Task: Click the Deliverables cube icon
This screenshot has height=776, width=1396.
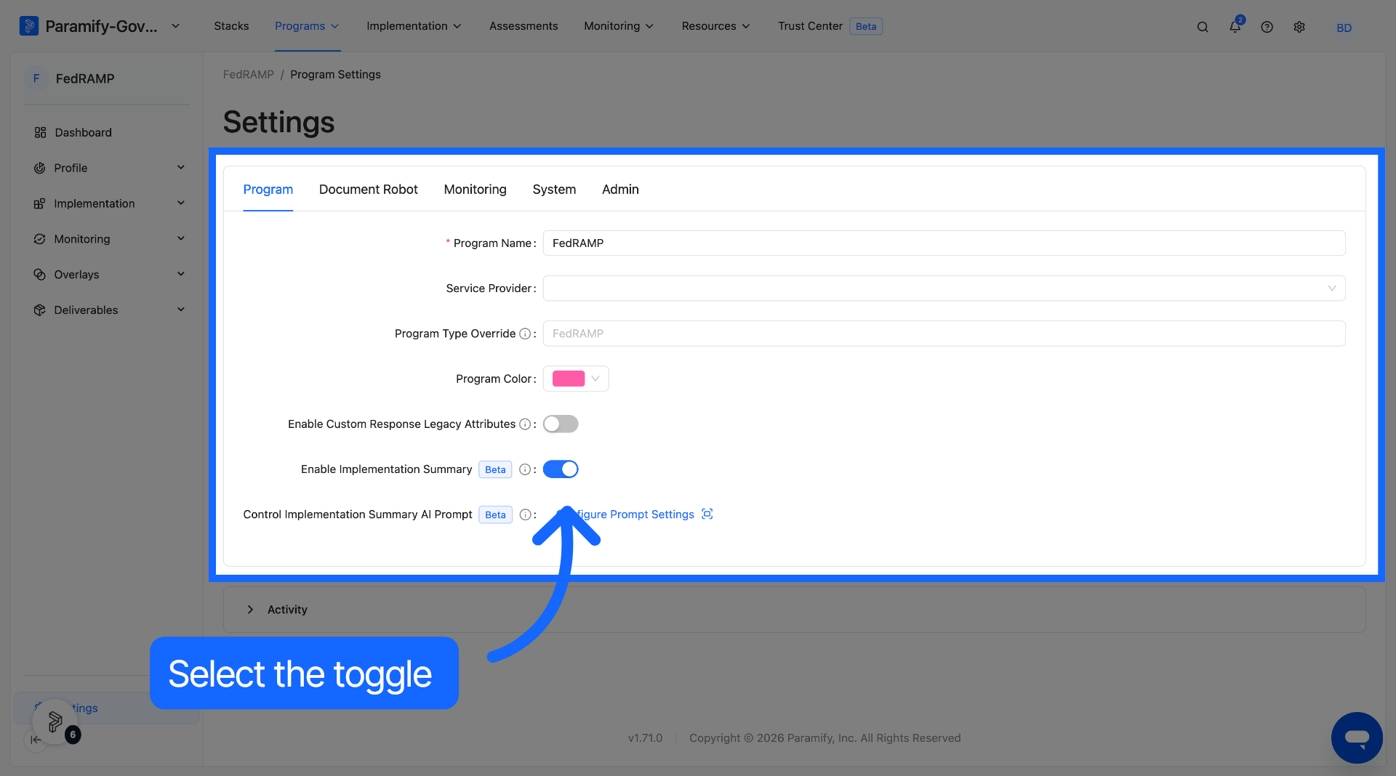Action: pyautogui.click(x=39, y=310)
